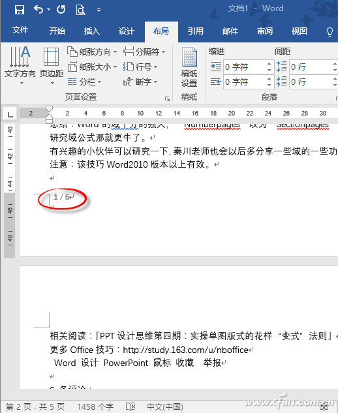Click the spacing before icon
Viewport: 338px width, 413px height.
281,67
